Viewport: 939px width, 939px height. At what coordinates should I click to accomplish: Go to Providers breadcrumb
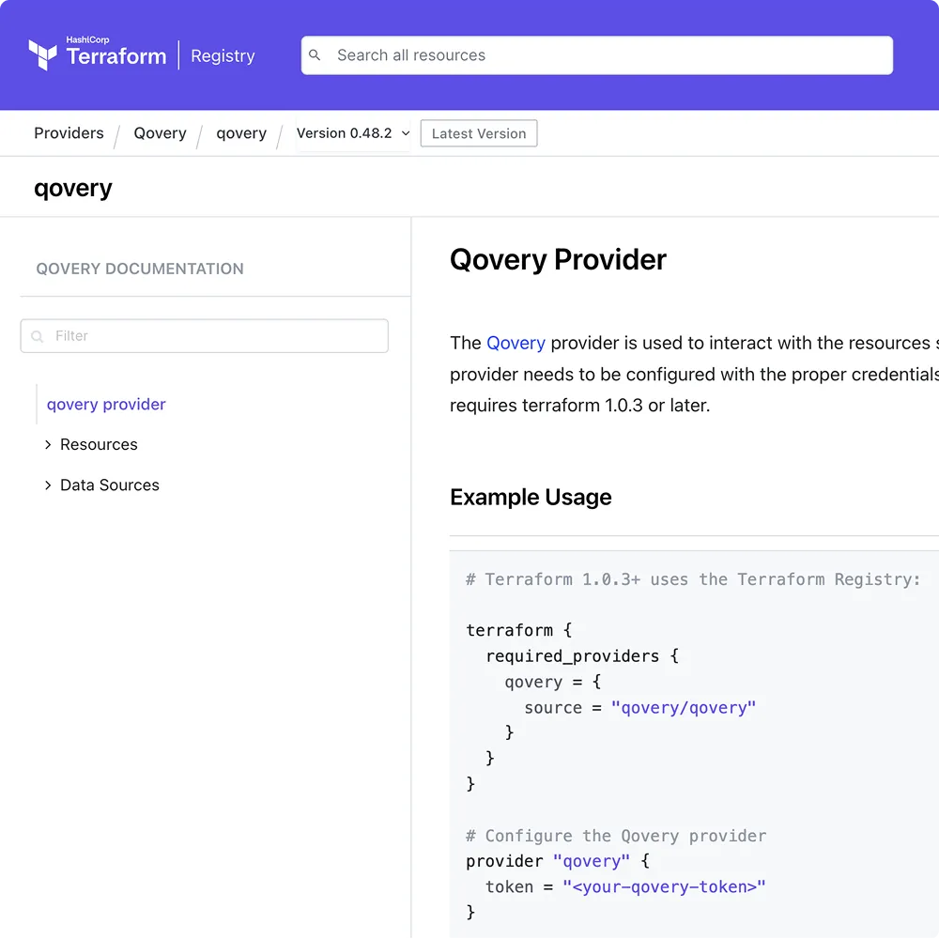tap(69, 133)
